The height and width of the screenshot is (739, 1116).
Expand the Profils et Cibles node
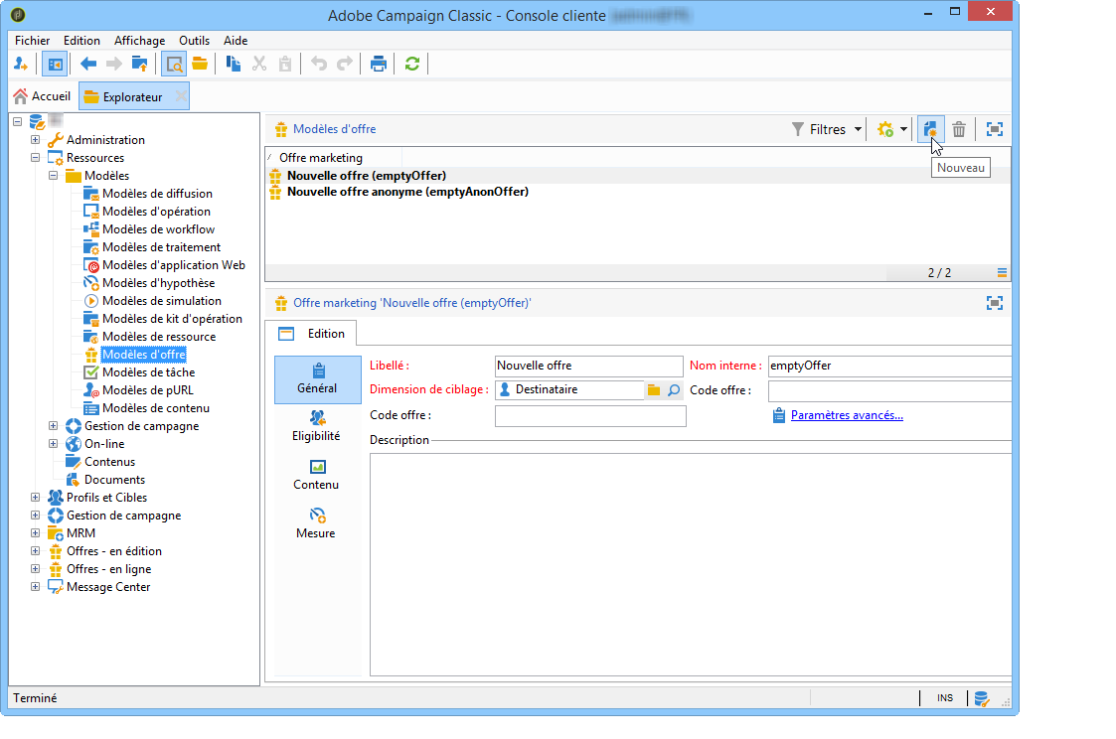pos(35,498)
